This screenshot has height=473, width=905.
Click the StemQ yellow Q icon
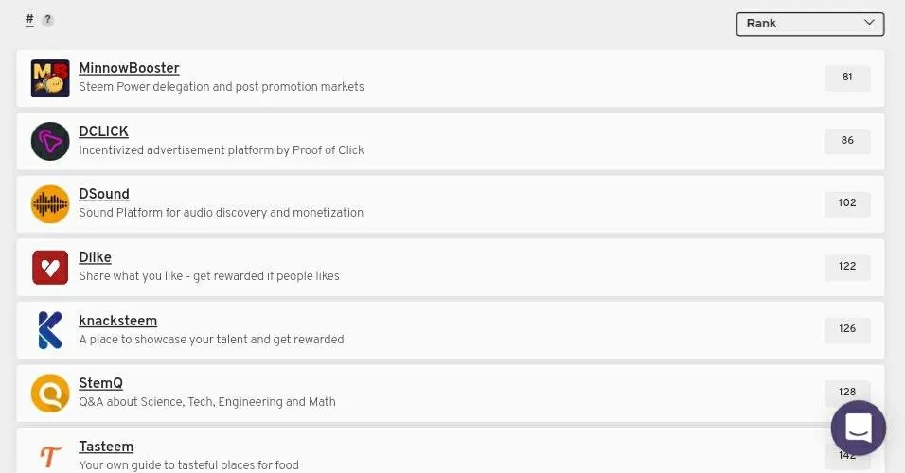point(50,394)
